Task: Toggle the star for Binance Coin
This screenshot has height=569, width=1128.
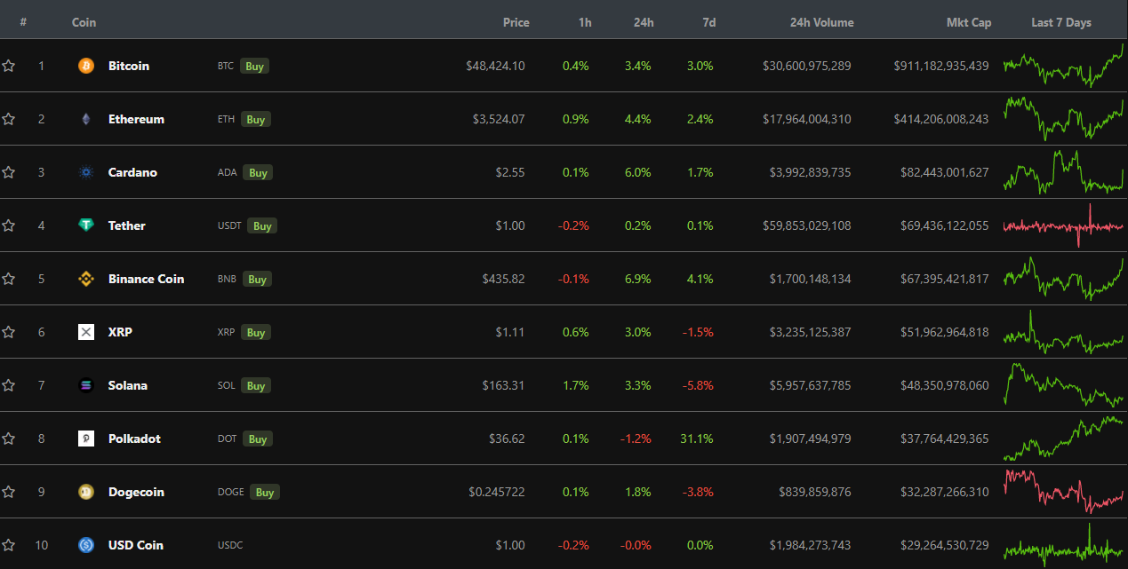Action: [9, 279]
